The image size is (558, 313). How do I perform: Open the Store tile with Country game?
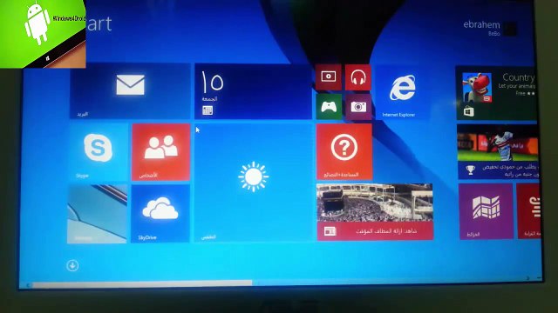click(497, 93)
